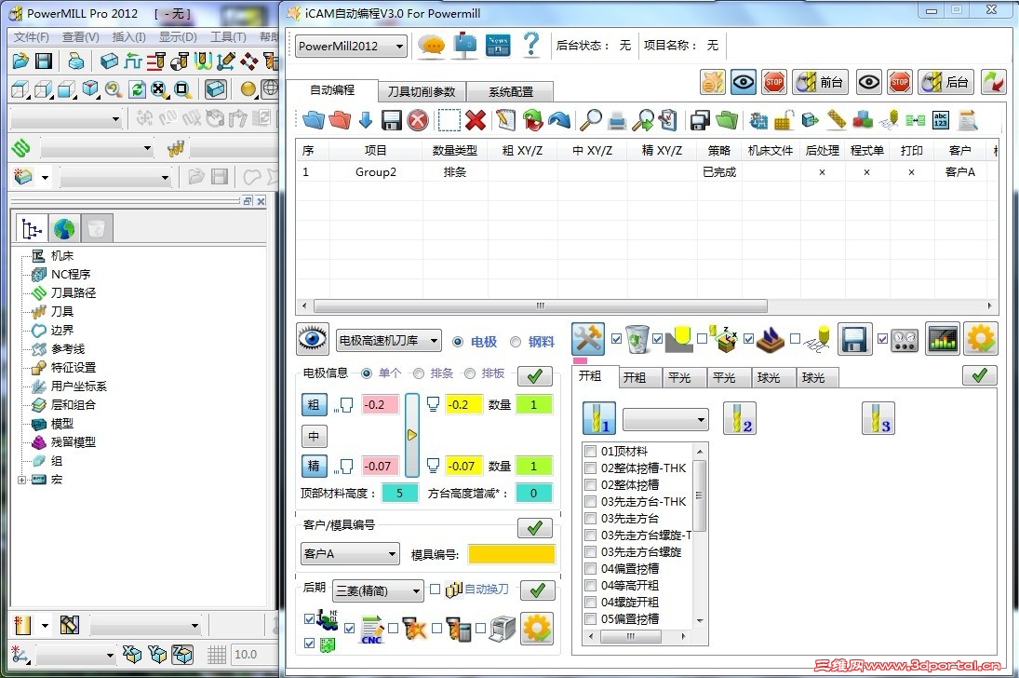
Task: Check the 01顶材料 checkbox
Action: (x=591, y=451)
